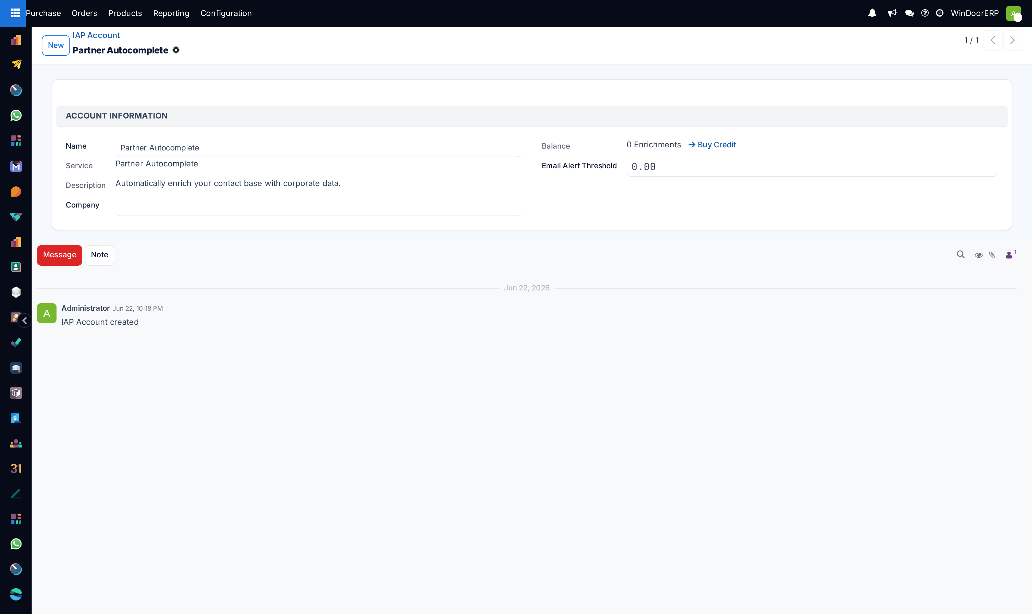Click the Buy Credit link
Screen dimensions: 1032x614
tap(712, 145)
